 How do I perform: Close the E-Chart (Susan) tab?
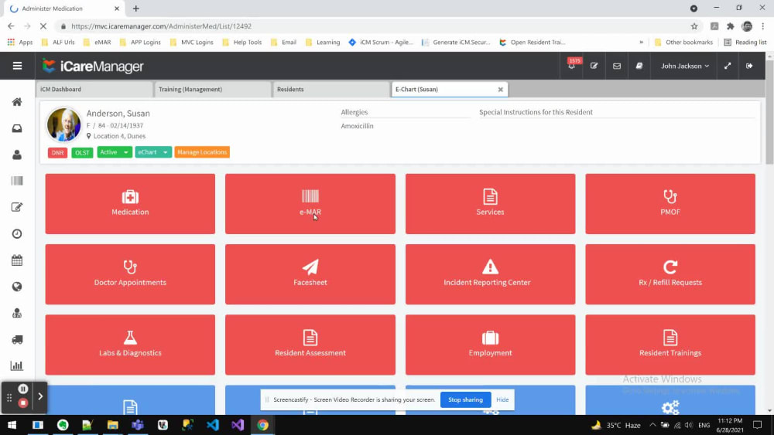501,90
